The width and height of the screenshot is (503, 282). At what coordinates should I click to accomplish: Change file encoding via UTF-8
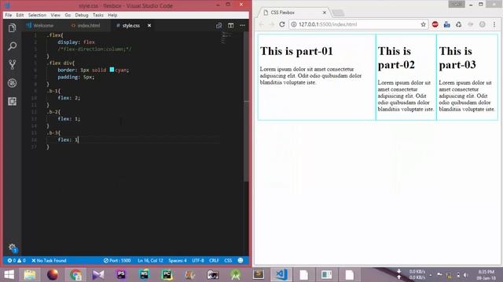click(198, 260)
